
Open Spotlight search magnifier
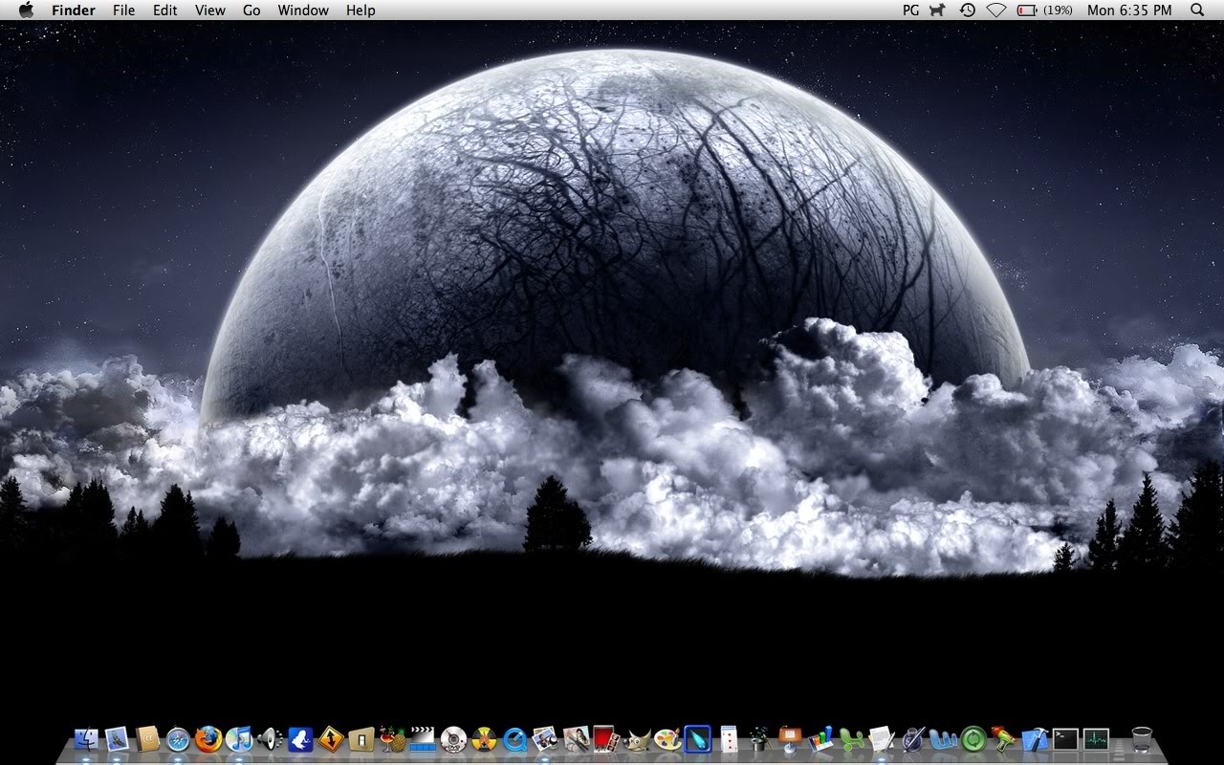tap(1197, 10)
